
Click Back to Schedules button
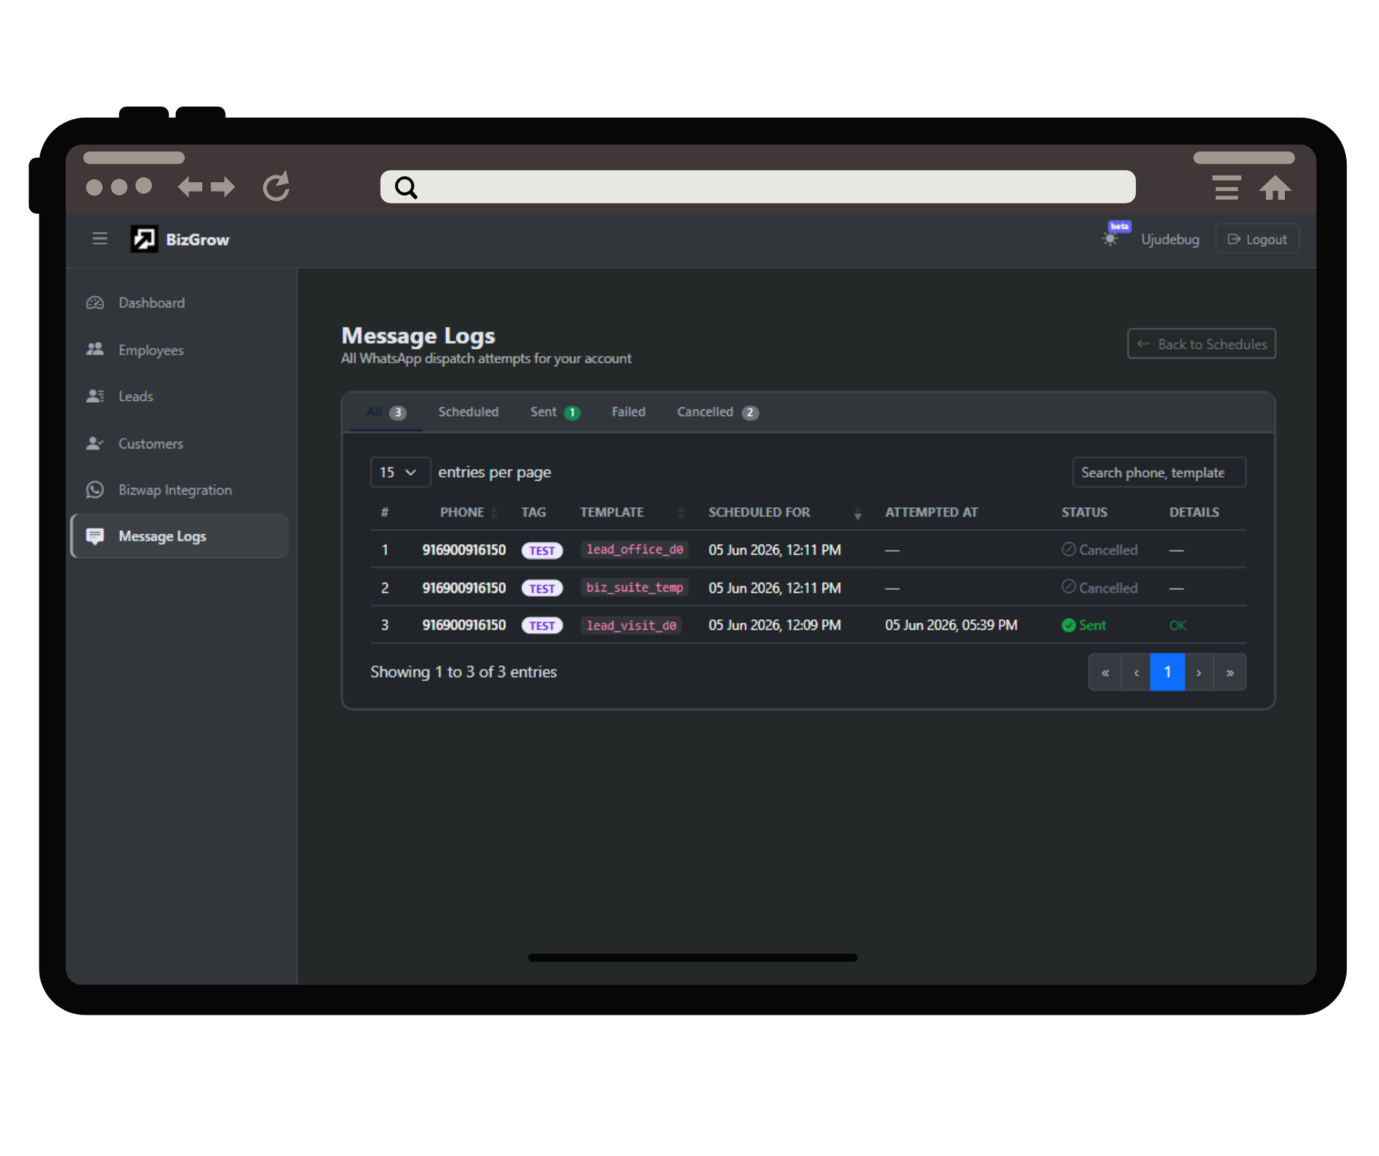[x=1201, y=344]
